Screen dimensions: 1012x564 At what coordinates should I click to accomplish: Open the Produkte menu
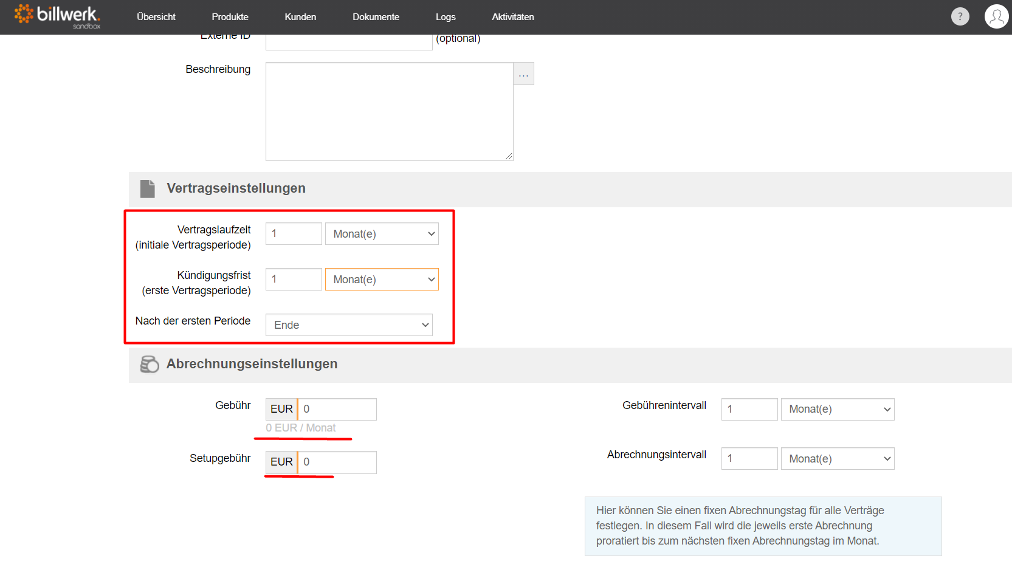[230, 17]
